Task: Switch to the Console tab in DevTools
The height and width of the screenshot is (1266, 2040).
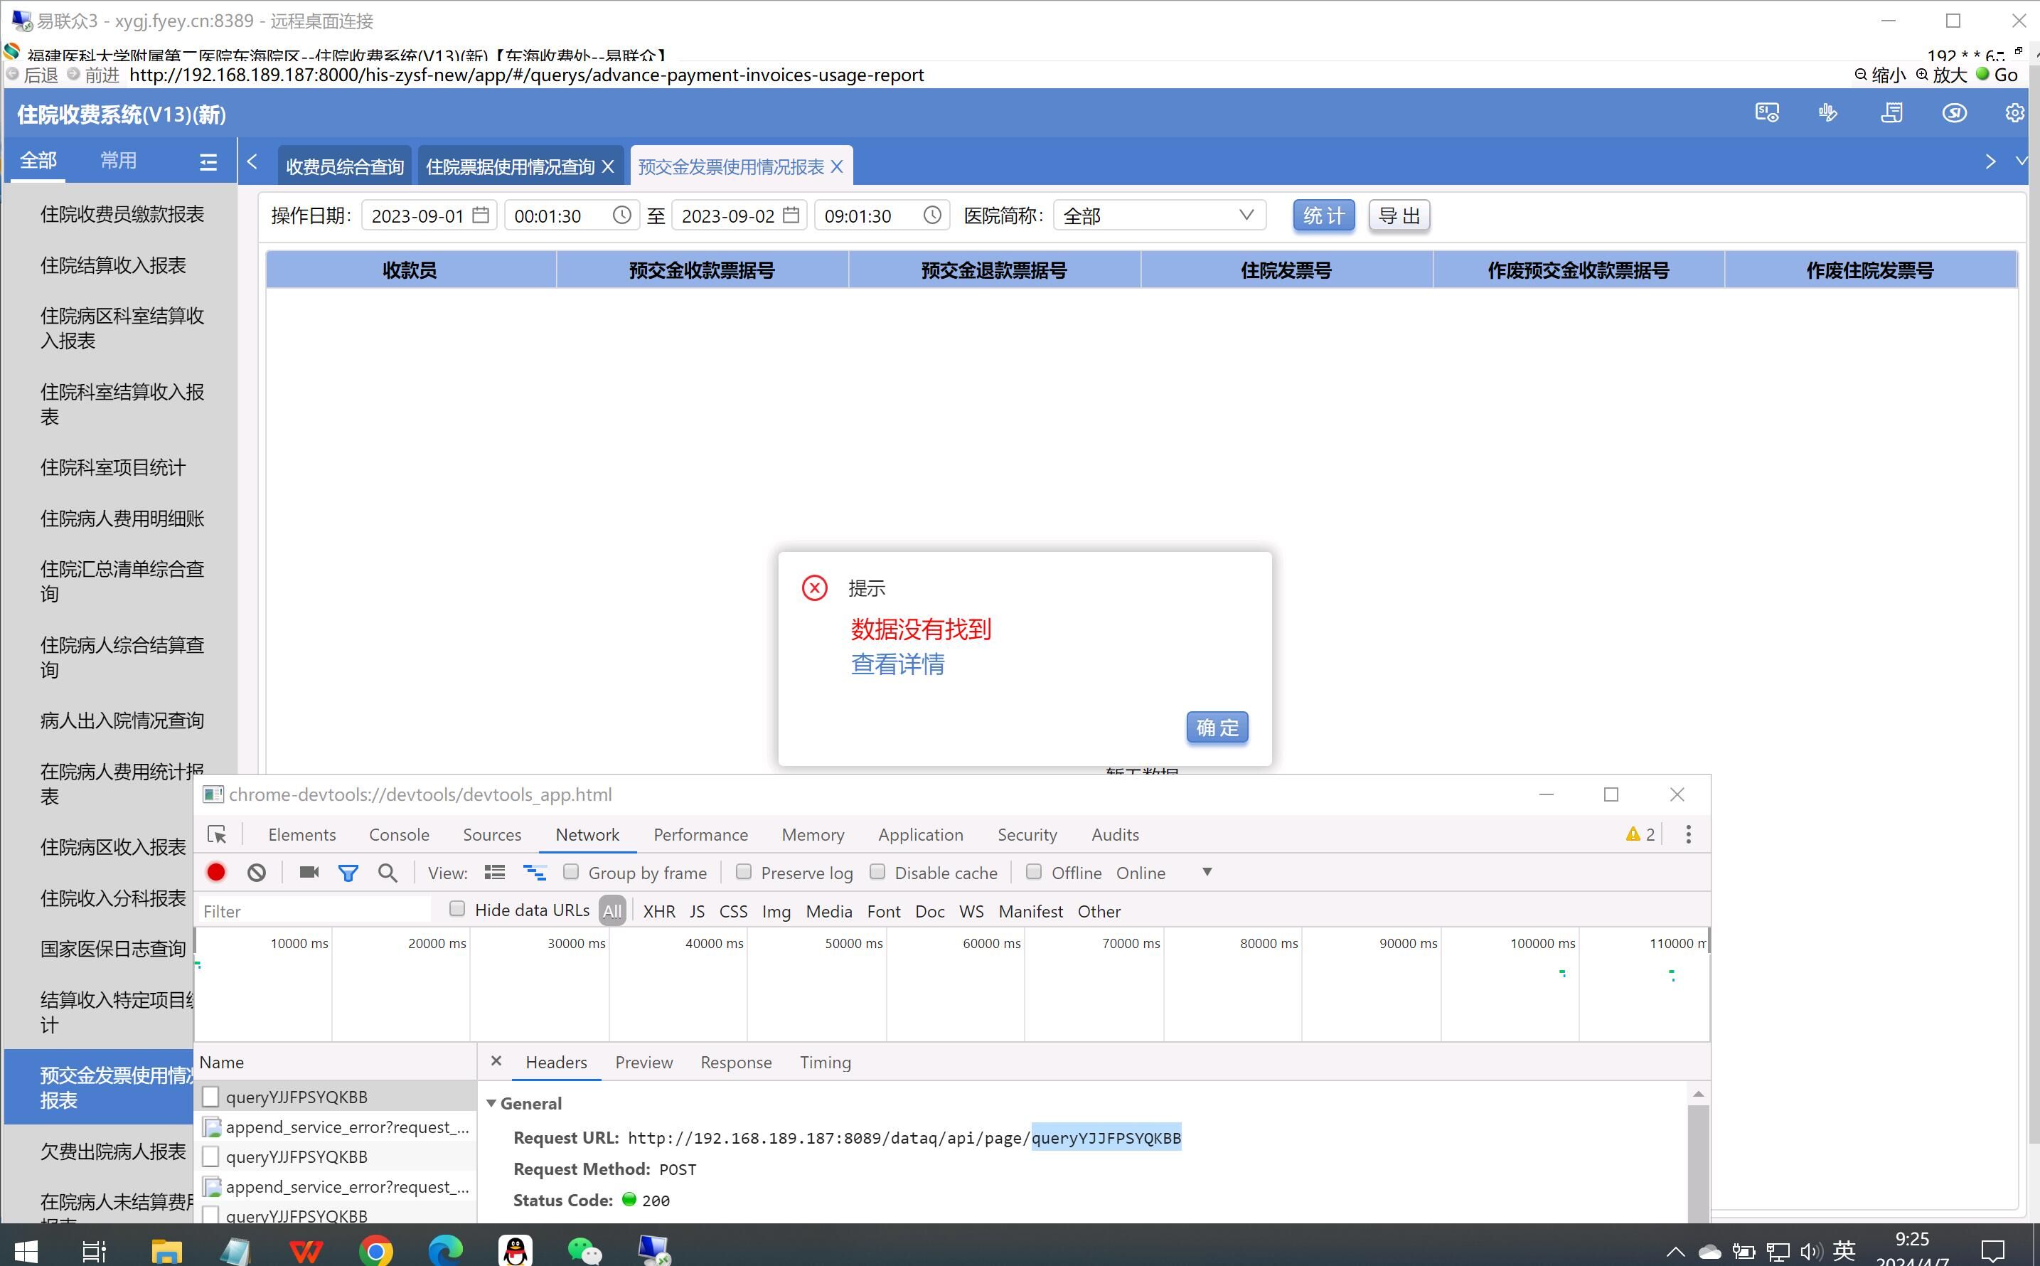Action: pos(400,835)
